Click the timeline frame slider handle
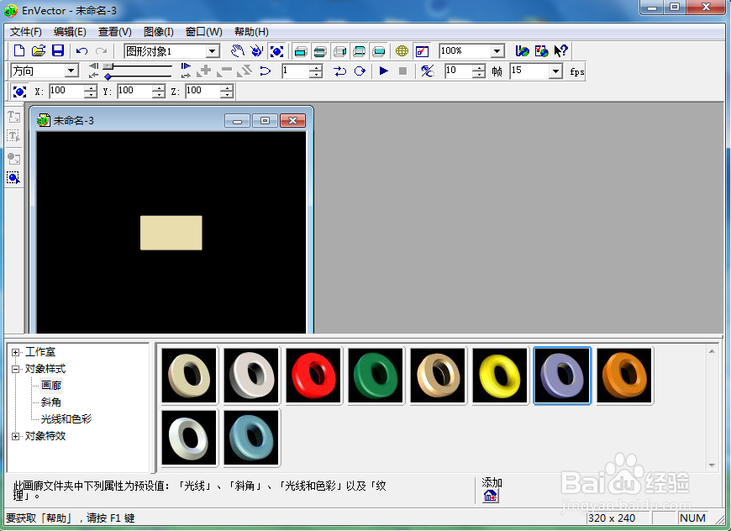The height and width of the screenshot is (531, 731). pyautogui.click(x=108, y=66)
